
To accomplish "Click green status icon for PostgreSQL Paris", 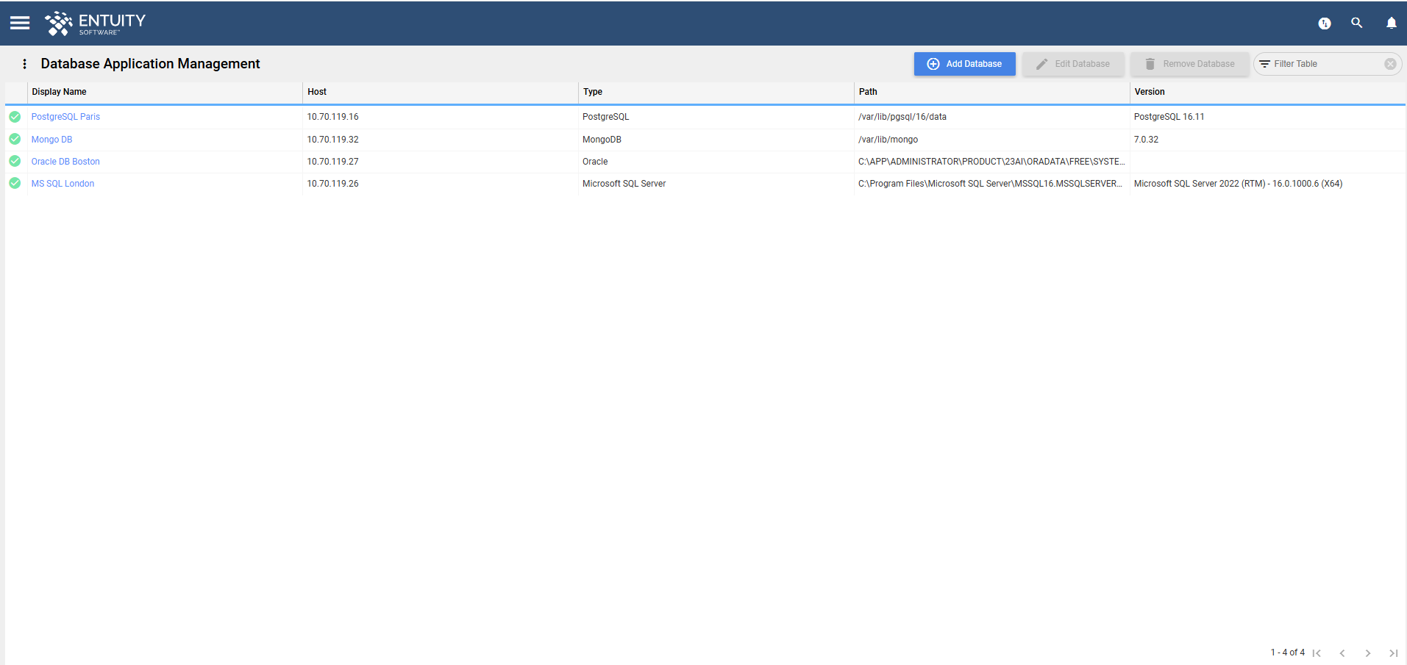I will tap(15, 117).
